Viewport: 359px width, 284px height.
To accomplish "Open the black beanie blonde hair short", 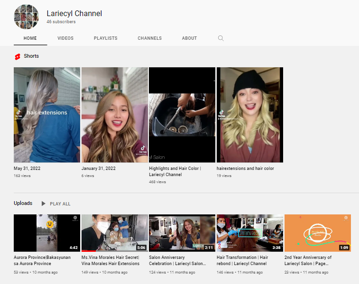I will [250, 115].
